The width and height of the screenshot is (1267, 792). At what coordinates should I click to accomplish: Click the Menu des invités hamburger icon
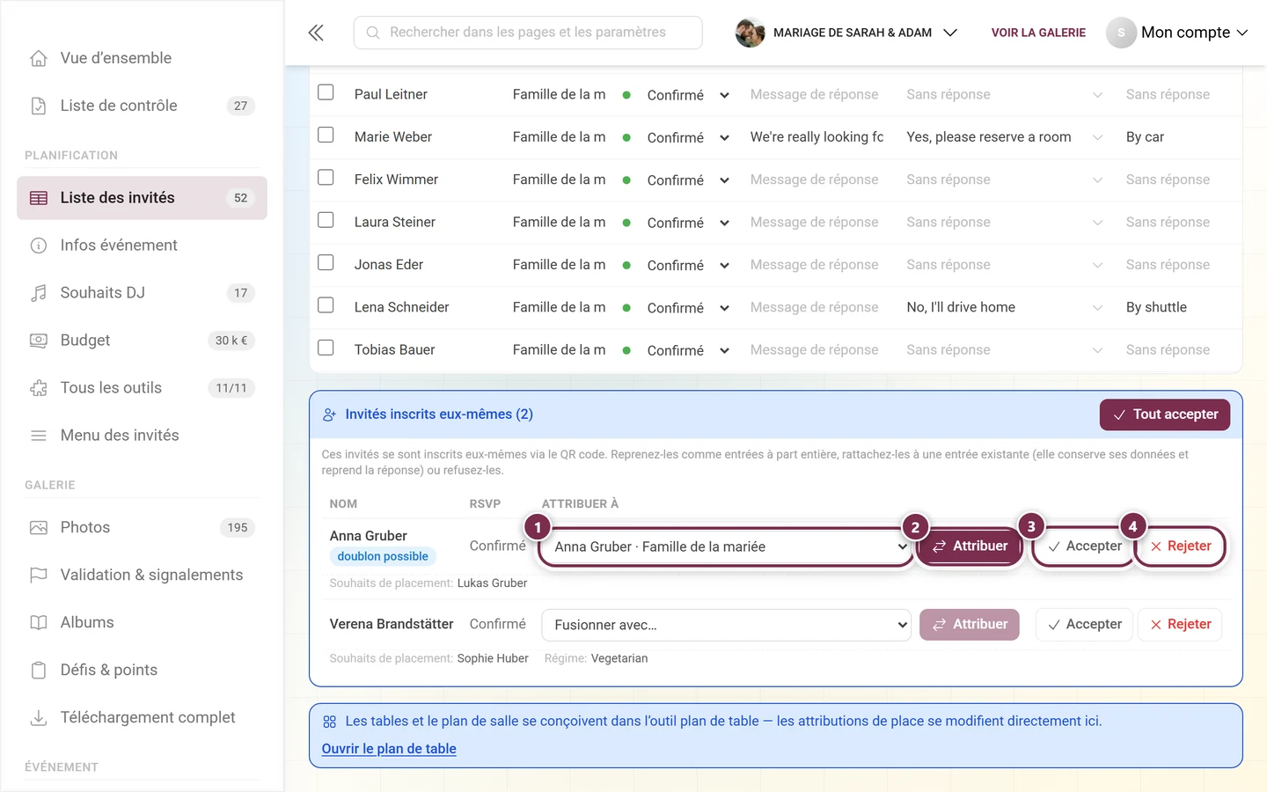tap(39, 436)
